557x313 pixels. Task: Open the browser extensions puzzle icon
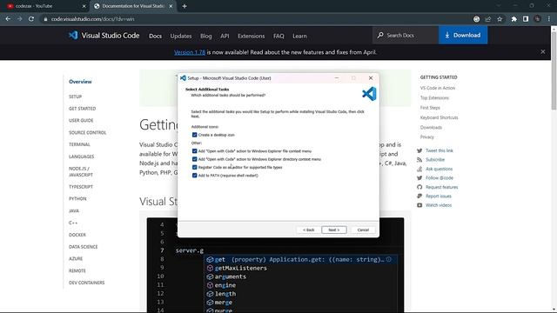pos(514,19)
